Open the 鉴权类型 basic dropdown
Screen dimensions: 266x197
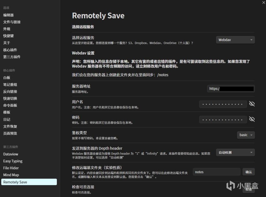pyautogui.click(x=246, y=135)
